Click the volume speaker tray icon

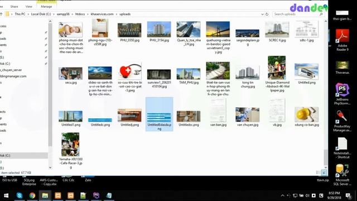[307, 195]
